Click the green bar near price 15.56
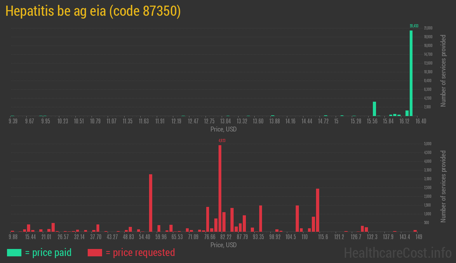Image resolution: width=456 pixels, height=263 pixels. (x=374, y=109)
